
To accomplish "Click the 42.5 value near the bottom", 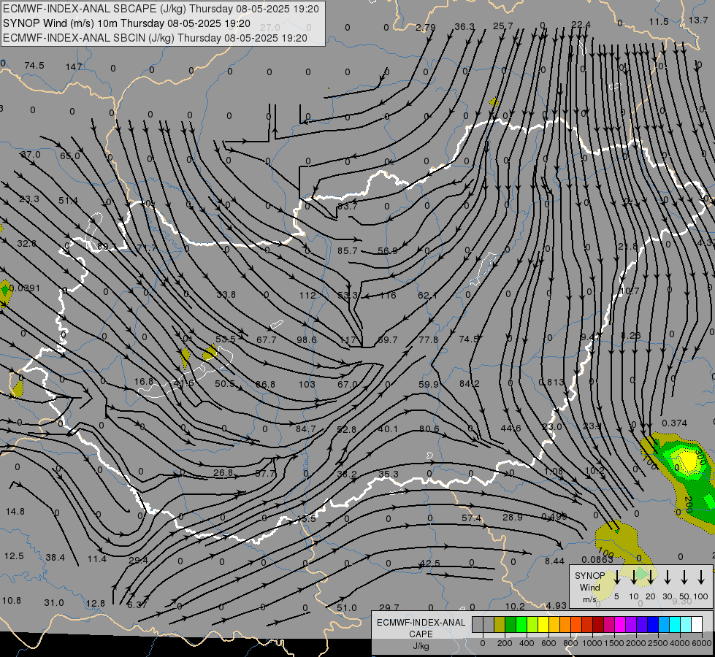I will click(429, 564).
